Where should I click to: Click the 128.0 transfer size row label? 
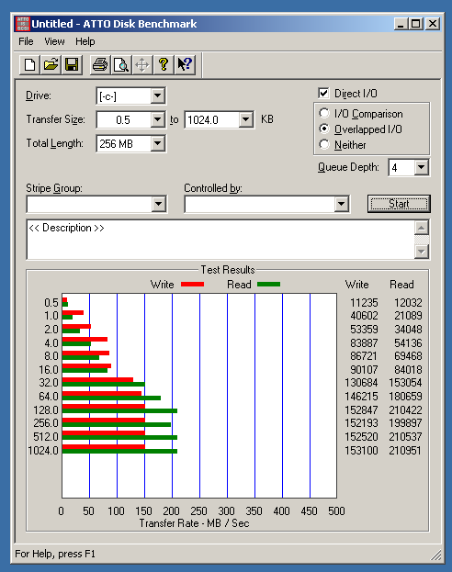pyautogui.click(x=46, y=410)
